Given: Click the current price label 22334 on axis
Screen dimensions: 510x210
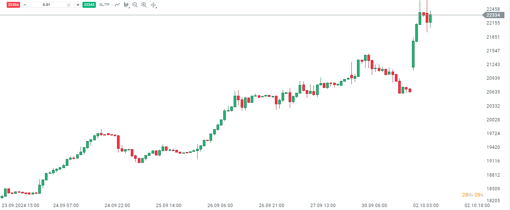Looking at the screenshot, I should 493,15.
